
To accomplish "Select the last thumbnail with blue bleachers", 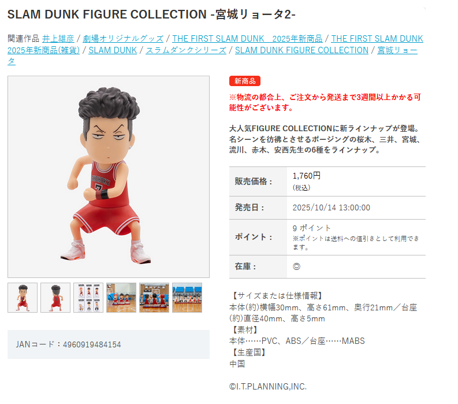I will pyautogui.click(x=187, y=298).
